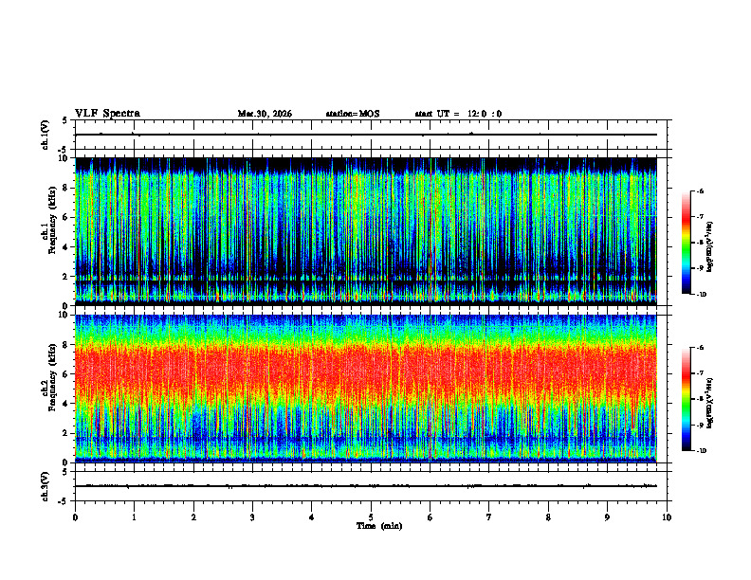Click time axis tick label "4"
Viewport: 751px width, 580px height.
click(x=312, y=517)
